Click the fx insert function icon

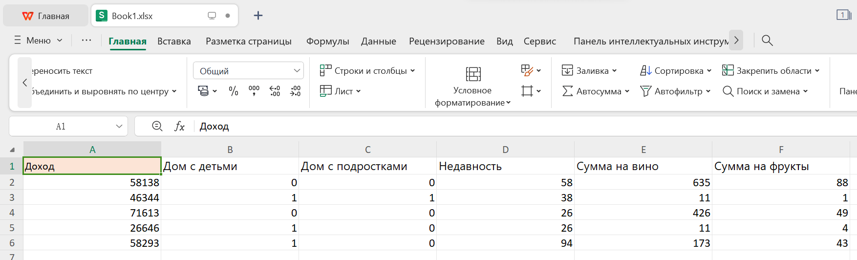pos(179,127)
